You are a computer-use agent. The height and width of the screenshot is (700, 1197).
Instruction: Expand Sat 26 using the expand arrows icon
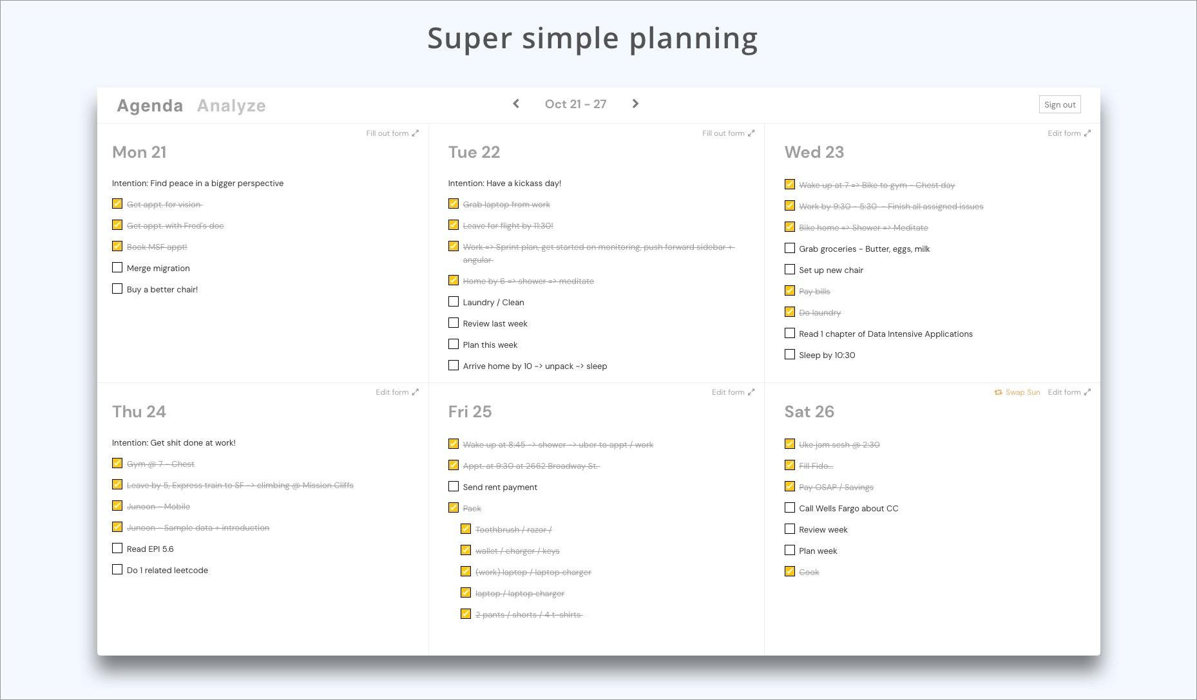click(1087, 392)
